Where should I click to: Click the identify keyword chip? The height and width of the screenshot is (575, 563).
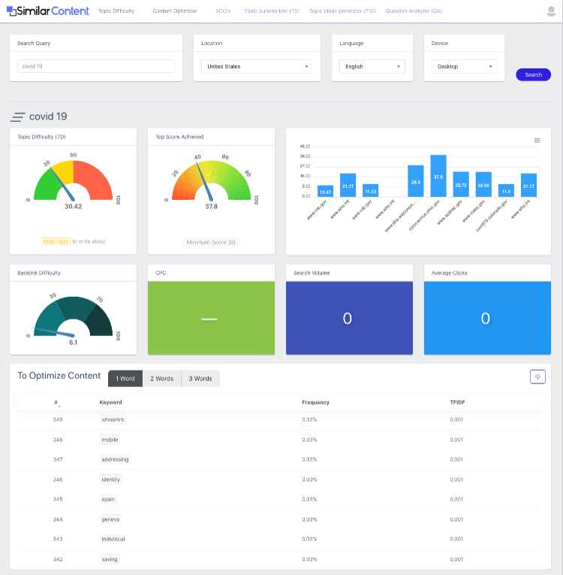coord(110,480)
